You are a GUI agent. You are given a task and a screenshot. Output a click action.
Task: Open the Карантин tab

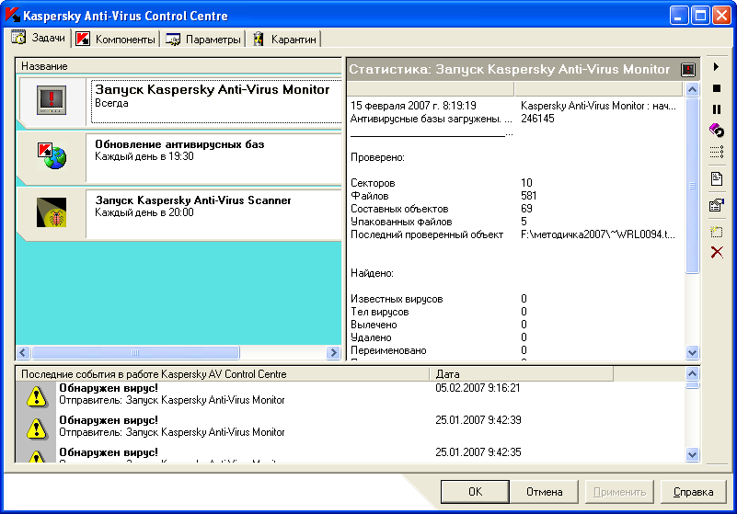[285, 39]
